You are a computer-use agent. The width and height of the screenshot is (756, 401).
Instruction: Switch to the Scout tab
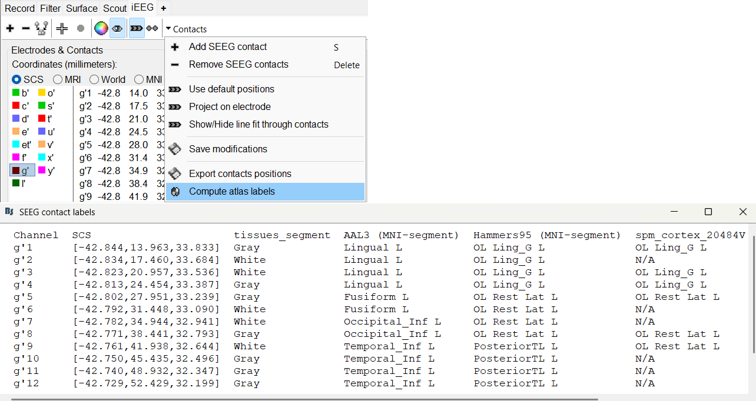pos(115,8)
